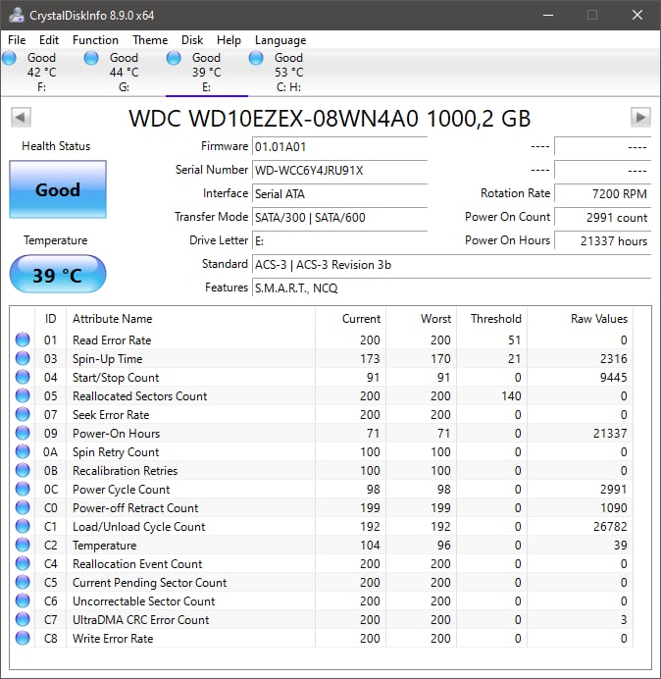Click status orb of Load/Unload Cycle Count row
The image size is (661, 679).
pos(23,526)
